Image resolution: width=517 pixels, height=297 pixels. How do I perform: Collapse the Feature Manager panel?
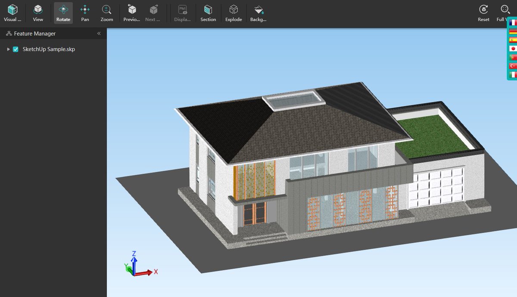click(x=99, y=33)
